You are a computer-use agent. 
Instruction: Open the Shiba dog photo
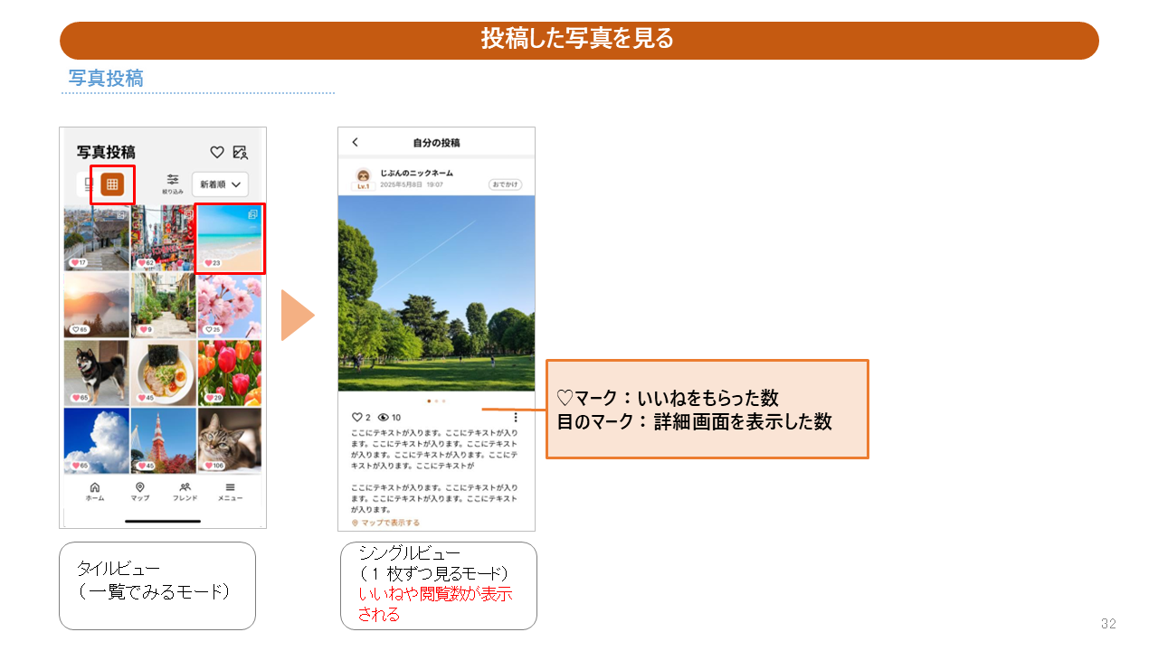point(96,373)
